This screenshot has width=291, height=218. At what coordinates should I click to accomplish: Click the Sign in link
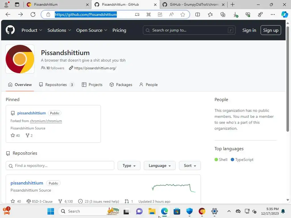(249, 30)
